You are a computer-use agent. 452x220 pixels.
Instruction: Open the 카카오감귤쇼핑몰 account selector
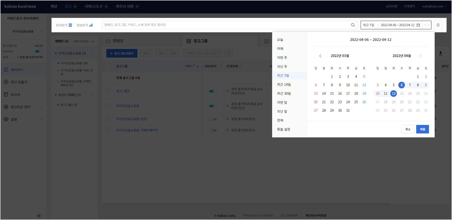click(x=27, y=31)
